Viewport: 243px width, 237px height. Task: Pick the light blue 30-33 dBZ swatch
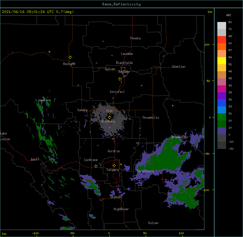222,110
